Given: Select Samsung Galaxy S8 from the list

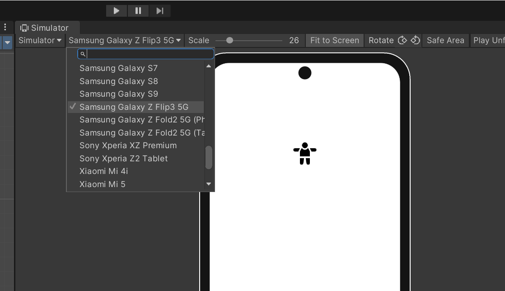Looking at the screenshot, I should point(136,81).
